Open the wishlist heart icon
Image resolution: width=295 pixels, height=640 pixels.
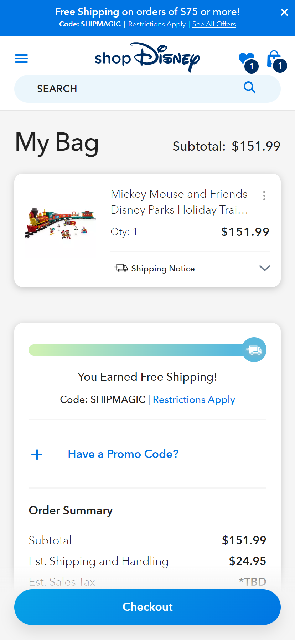(246, 59)
